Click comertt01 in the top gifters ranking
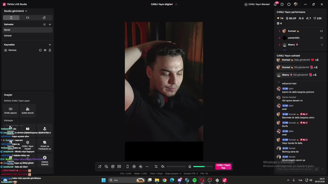Viewport: 328px width, 184px height. (x=294, y=38)
